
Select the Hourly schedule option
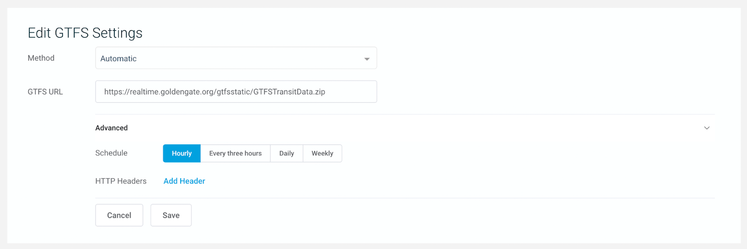(182, 153)
